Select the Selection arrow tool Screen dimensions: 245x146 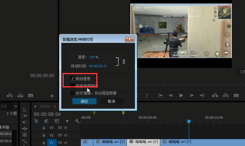[x=24, y=109]
